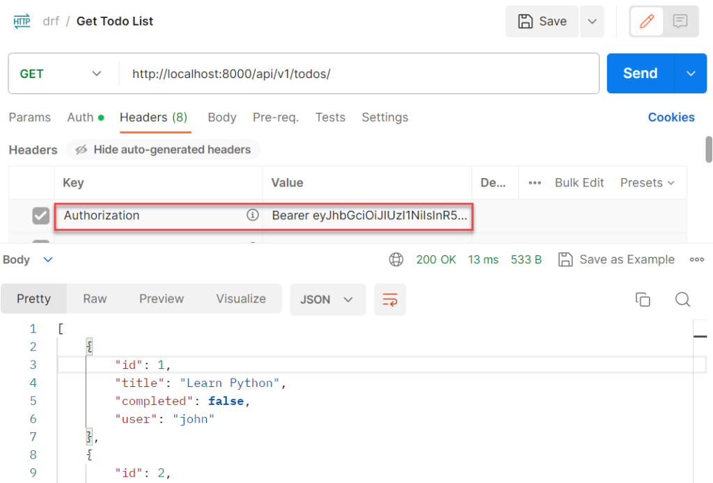Open the comments panel icon
The image size is (713, 483).
[x=680, y=22]
